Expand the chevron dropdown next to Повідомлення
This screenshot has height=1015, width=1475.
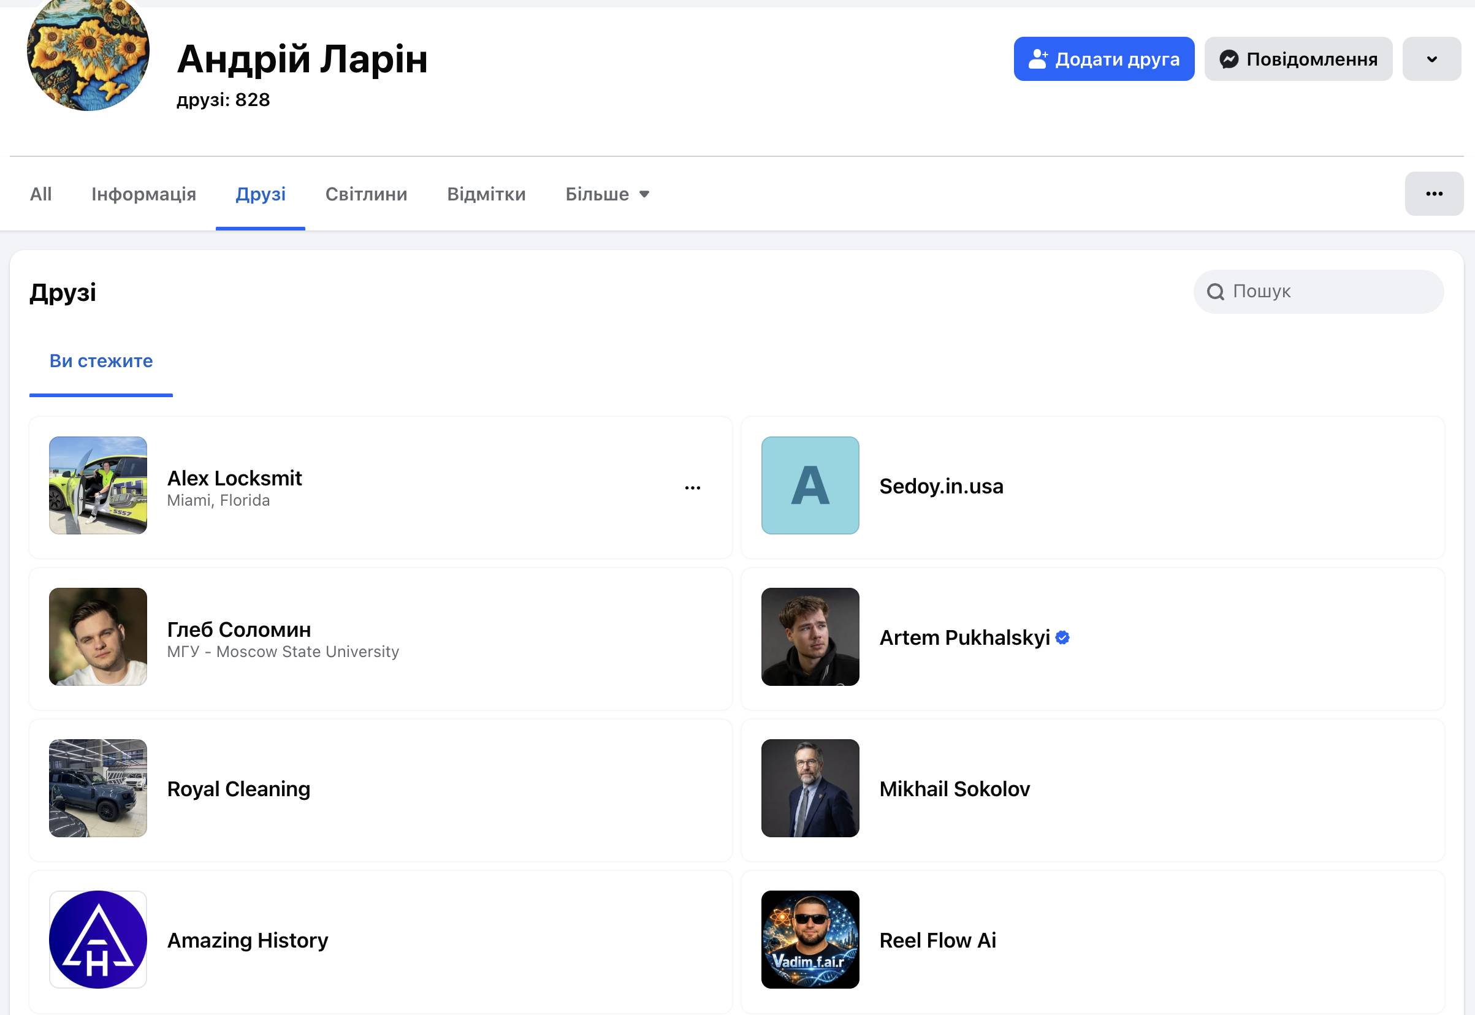point(1431,58)
